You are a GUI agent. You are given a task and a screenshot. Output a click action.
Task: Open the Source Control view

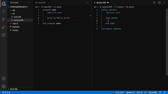click(x=4, y=19)
